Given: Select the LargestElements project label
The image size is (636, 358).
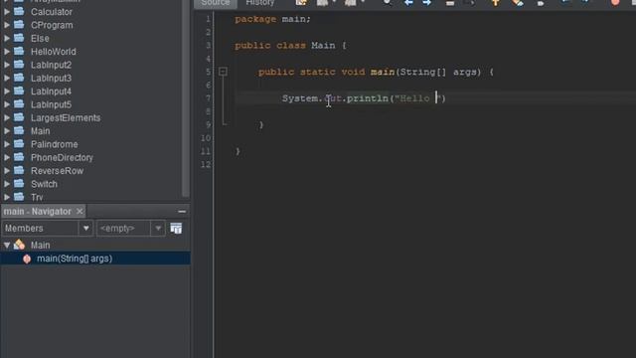Looking at the screenshot, I should (x=66, y=118).
